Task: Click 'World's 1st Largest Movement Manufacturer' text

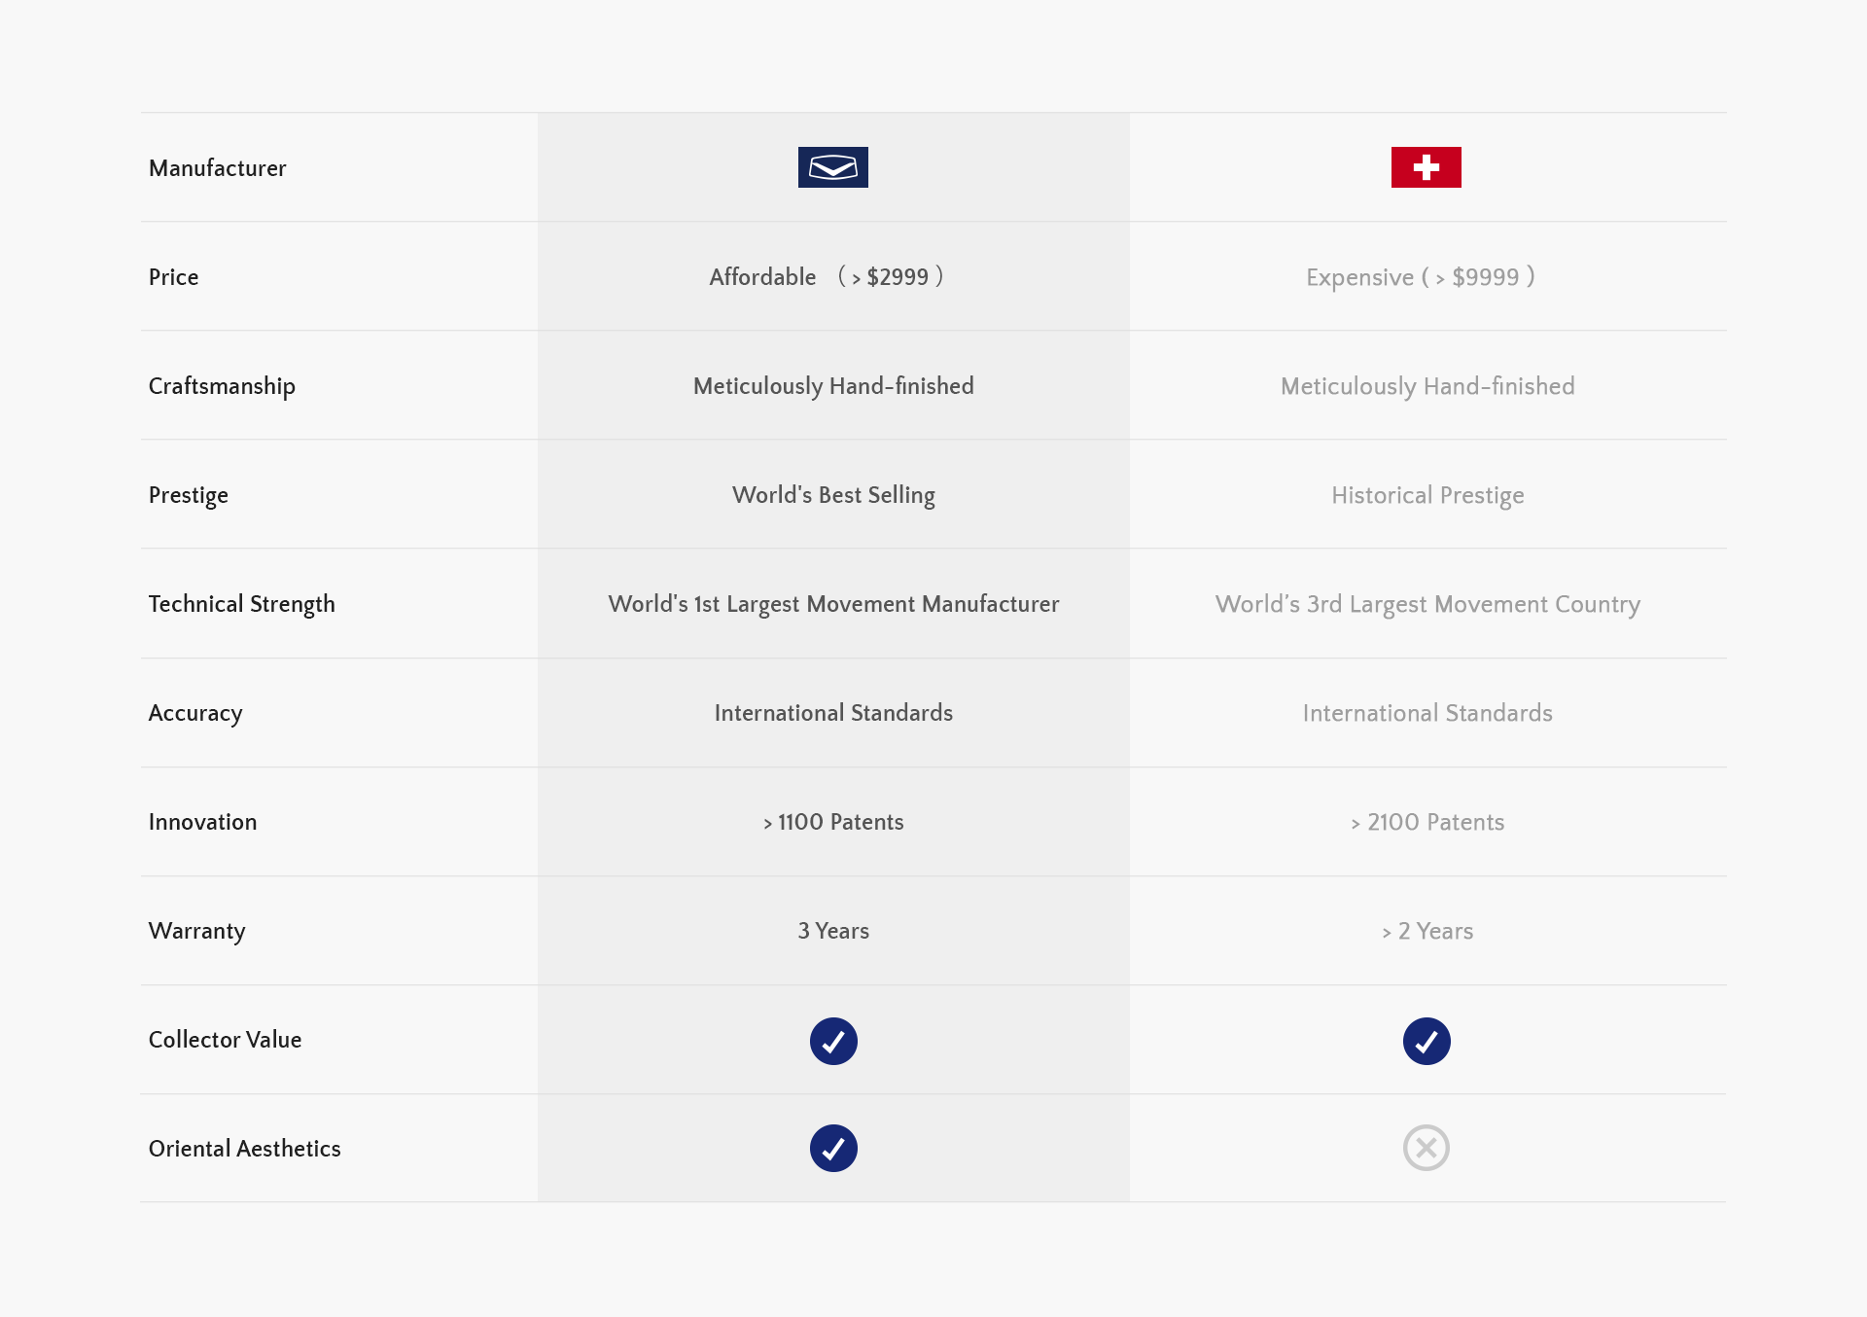Action: 833,604
